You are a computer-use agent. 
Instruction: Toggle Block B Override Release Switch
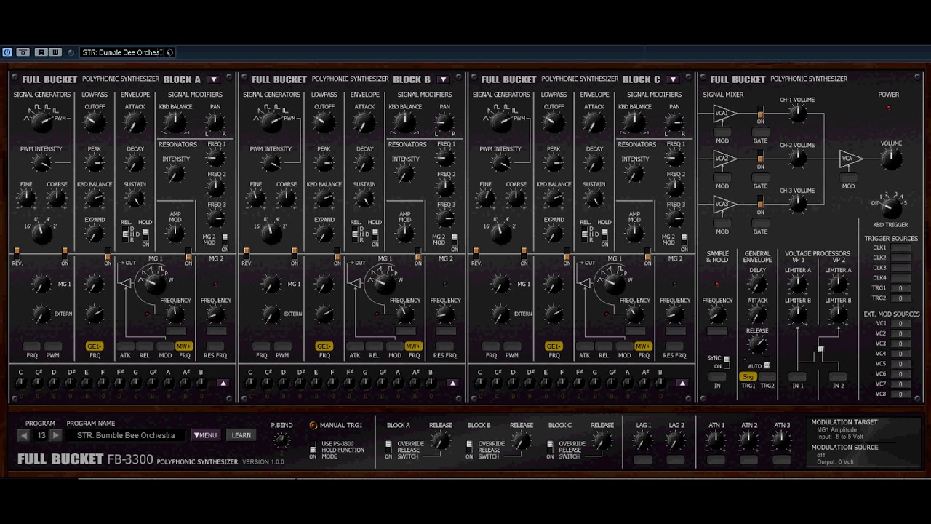pyautogui.click(x=469, y=446)
